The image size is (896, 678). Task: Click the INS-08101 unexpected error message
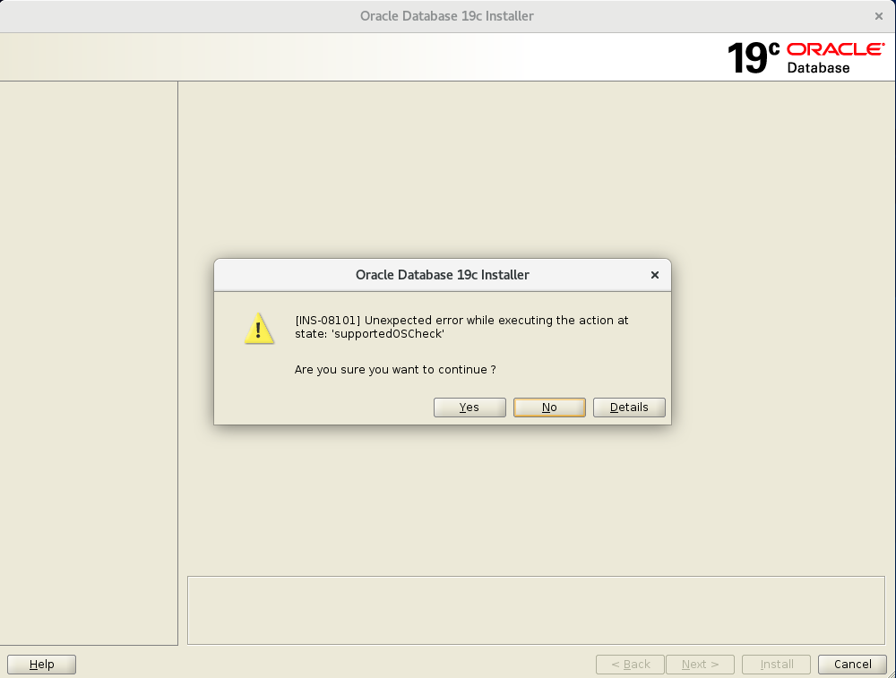461,327
